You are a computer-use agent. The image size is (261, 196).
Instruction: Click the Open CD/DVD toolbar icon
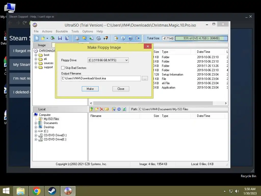coord(53,38)
